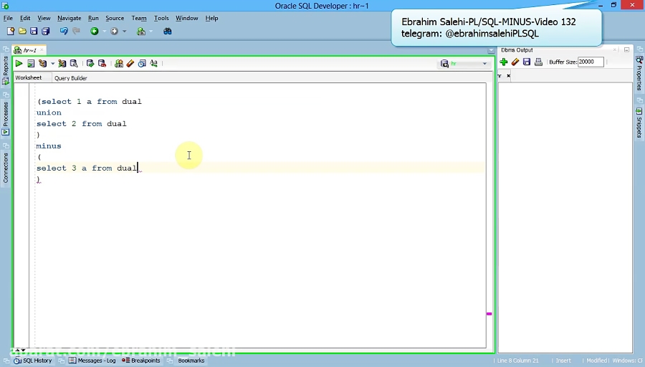
Task: Open the SQL History tab
Action: tap(34, 361)
